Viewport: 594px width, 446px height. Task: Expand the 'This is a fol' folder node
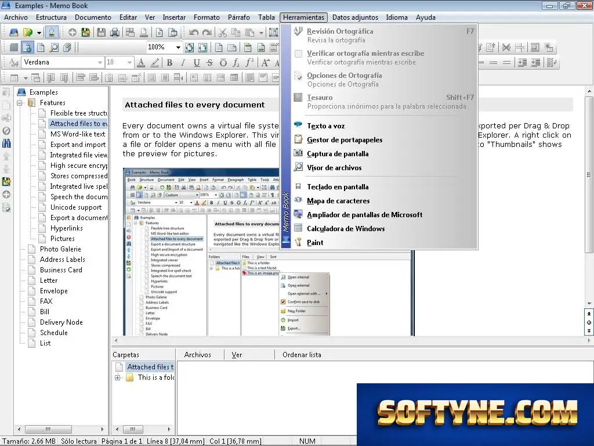coord(118,377)
